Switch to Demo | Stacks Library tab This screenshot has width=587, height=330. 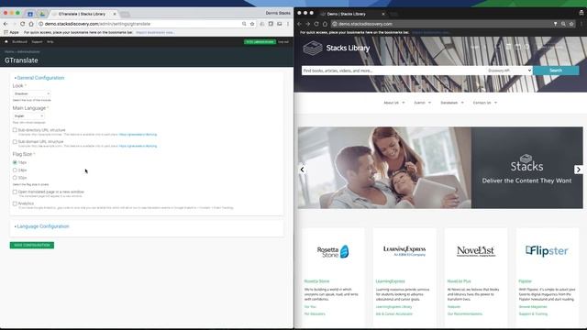(347, 14)
